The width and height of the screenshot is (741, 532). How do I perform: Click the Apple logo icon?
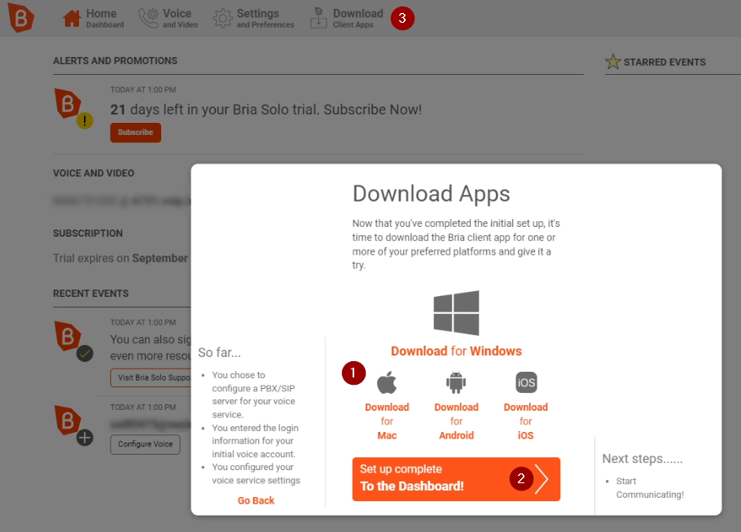click(x=387, y=382)
